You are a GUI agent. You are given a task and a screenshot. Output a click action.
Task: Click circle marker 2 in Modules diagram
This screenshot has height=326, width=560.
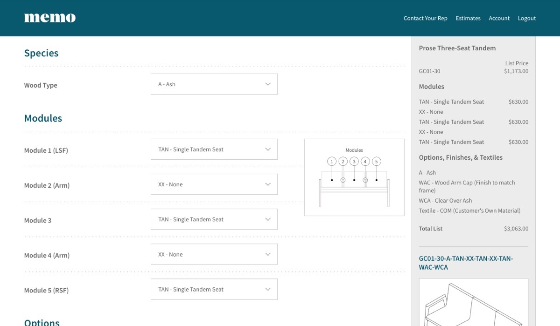point(343,162)
